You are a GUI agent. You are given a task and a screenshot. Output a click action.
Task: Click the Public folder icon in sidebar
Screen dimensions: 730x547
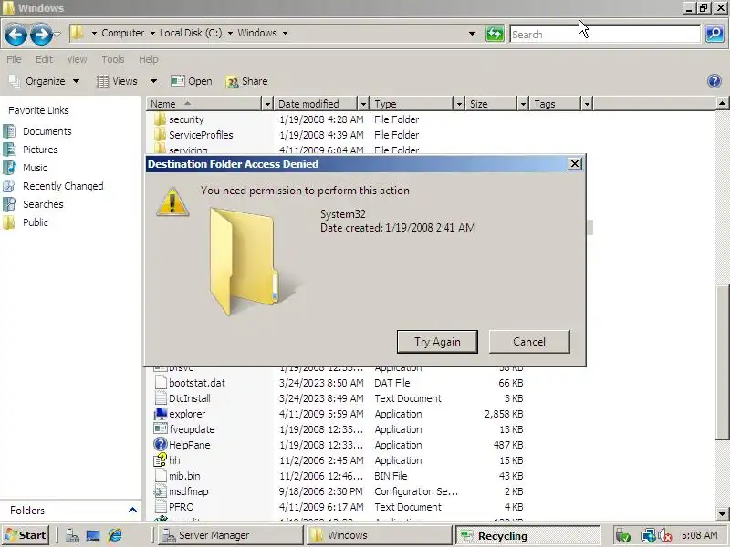click(9, 222)
